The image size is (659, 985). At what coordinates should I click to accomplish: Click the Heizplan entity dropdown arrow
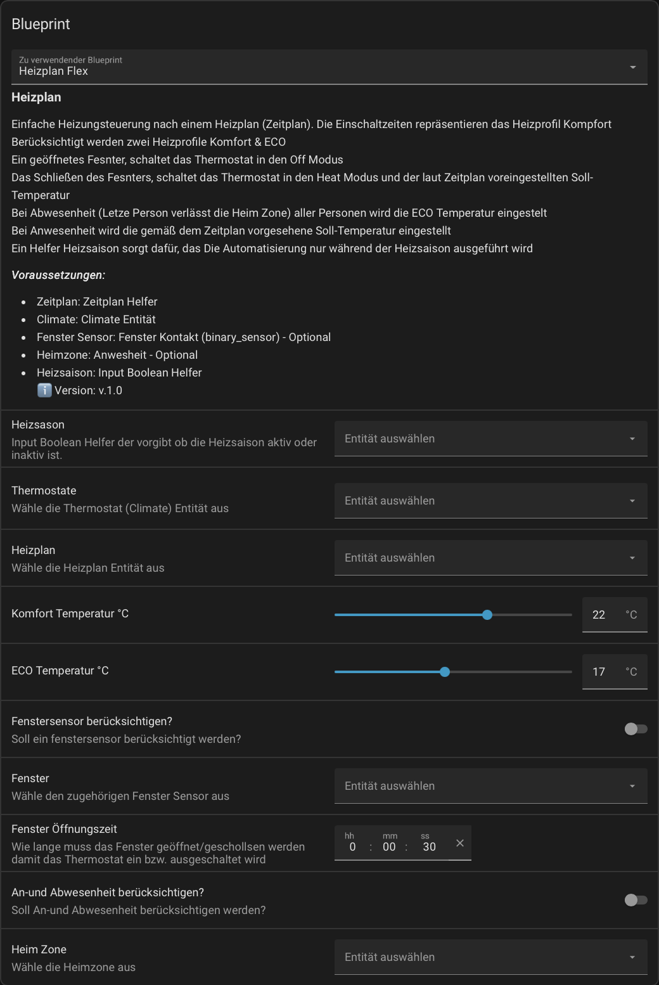coord(632,558)
